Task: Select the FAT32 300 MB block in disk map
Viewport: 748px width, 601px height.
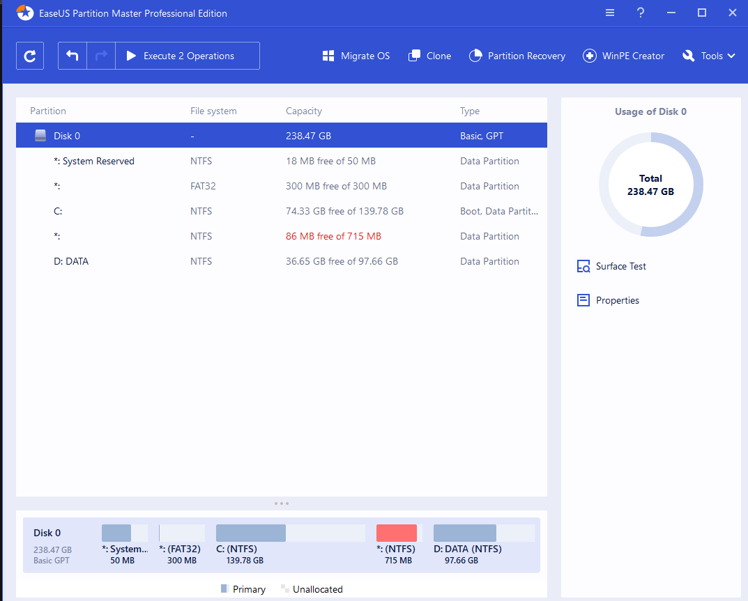Action: point(182,545)
